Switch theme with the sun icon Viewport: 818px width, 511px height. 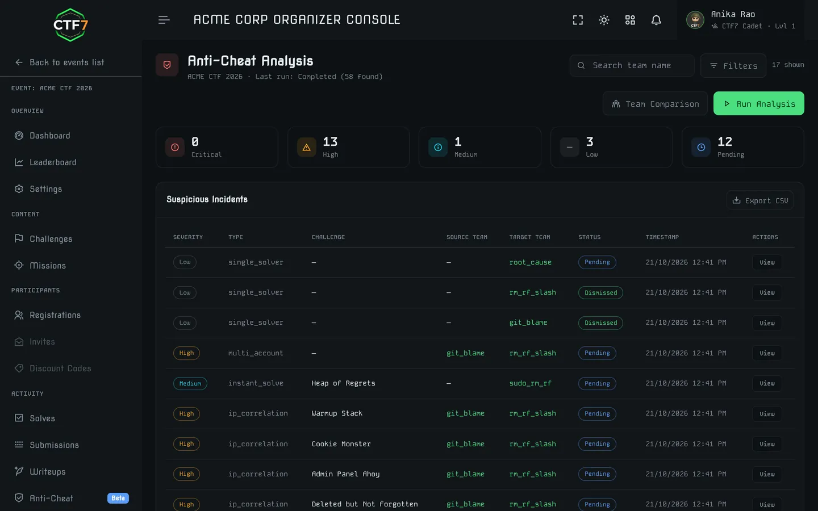click(604, 20)
